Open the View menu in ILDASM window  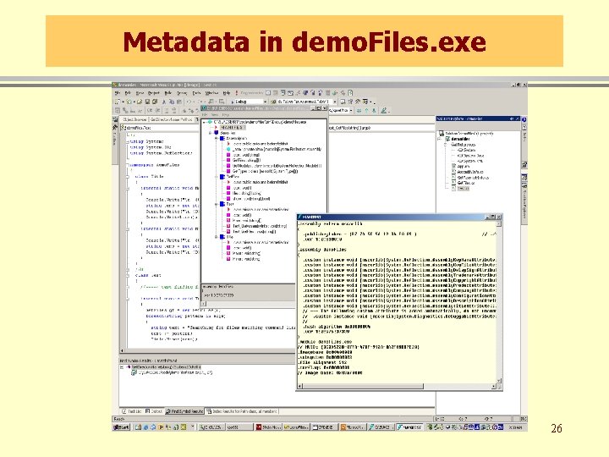(215, 115)
